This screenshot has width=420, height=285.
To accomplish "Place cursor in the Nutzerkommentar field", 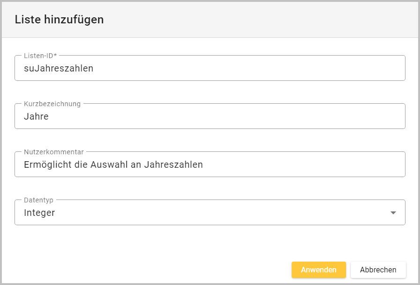I will click(210, 164).
